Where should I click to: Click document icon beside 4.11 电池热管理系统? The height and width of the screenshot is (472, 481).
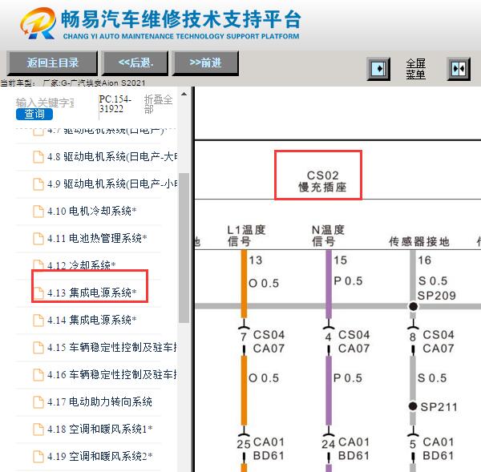(x=38, y=239)
